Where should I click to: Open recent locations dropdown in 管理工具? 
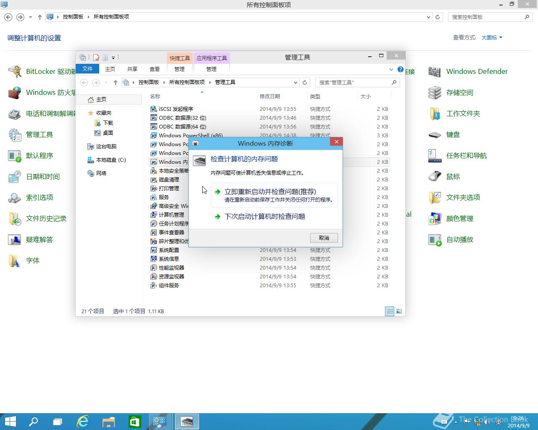106,83
